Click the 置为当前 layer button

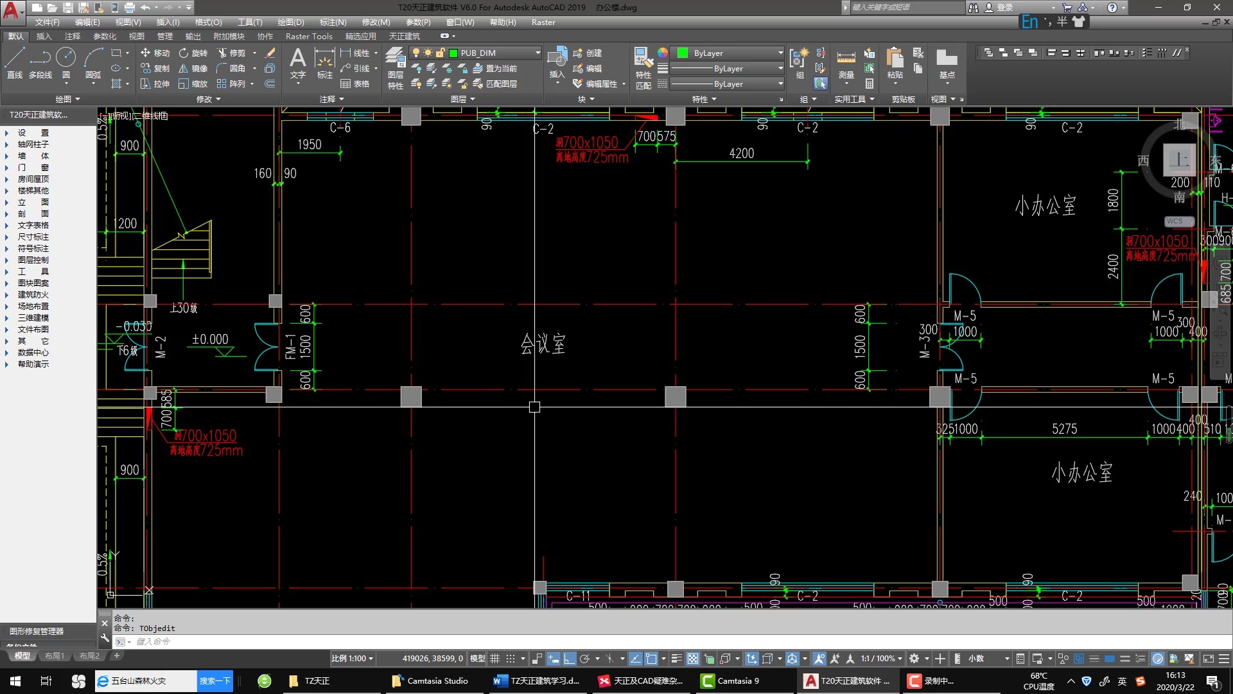point(494,68)
